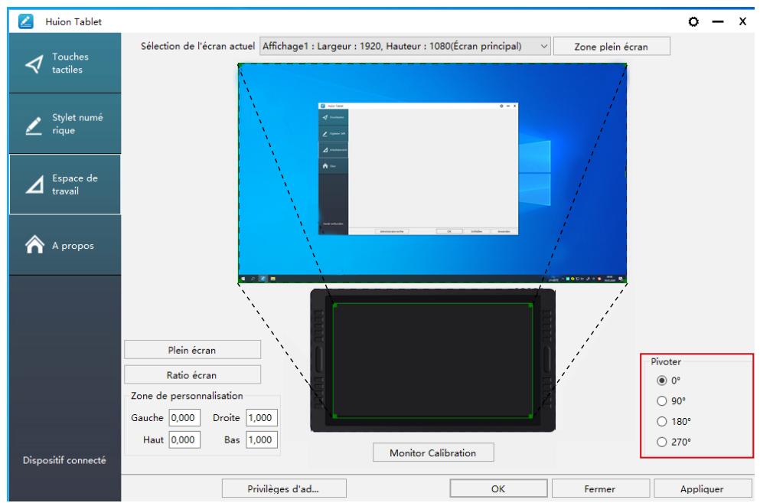Viewport: 760px width, 503px height.
Task: Click the pen Stylet numérique icon
Action: click(x=34, y=126)
